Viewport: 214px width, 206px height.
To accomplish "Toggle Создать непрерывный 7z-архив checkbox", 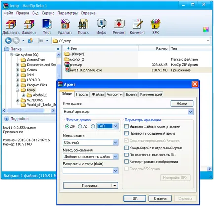I will pos(126,141).
